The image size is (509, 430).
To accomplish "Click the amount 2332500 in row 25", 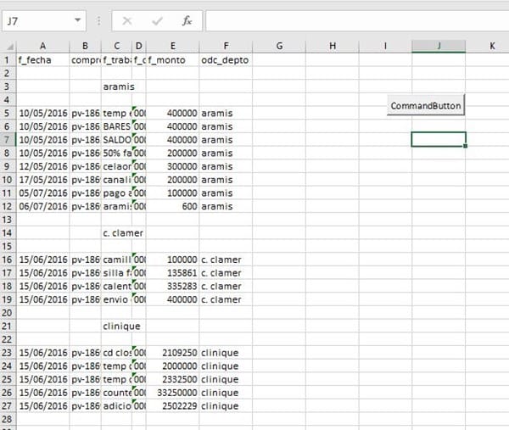I will point(173,379).
